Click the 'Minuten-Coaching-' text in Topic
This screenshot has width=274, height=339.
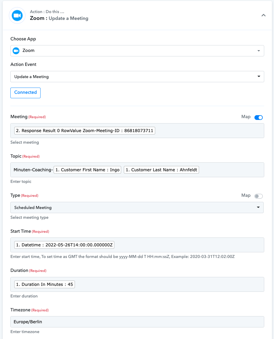pyautogui.click(x=33, y=170)
